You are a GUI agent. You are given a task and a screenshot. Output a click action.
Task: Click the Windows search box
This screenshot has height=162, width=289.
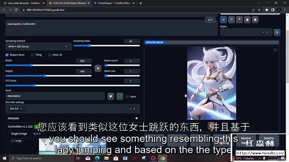pyautogui.click(x=41, y=158)
